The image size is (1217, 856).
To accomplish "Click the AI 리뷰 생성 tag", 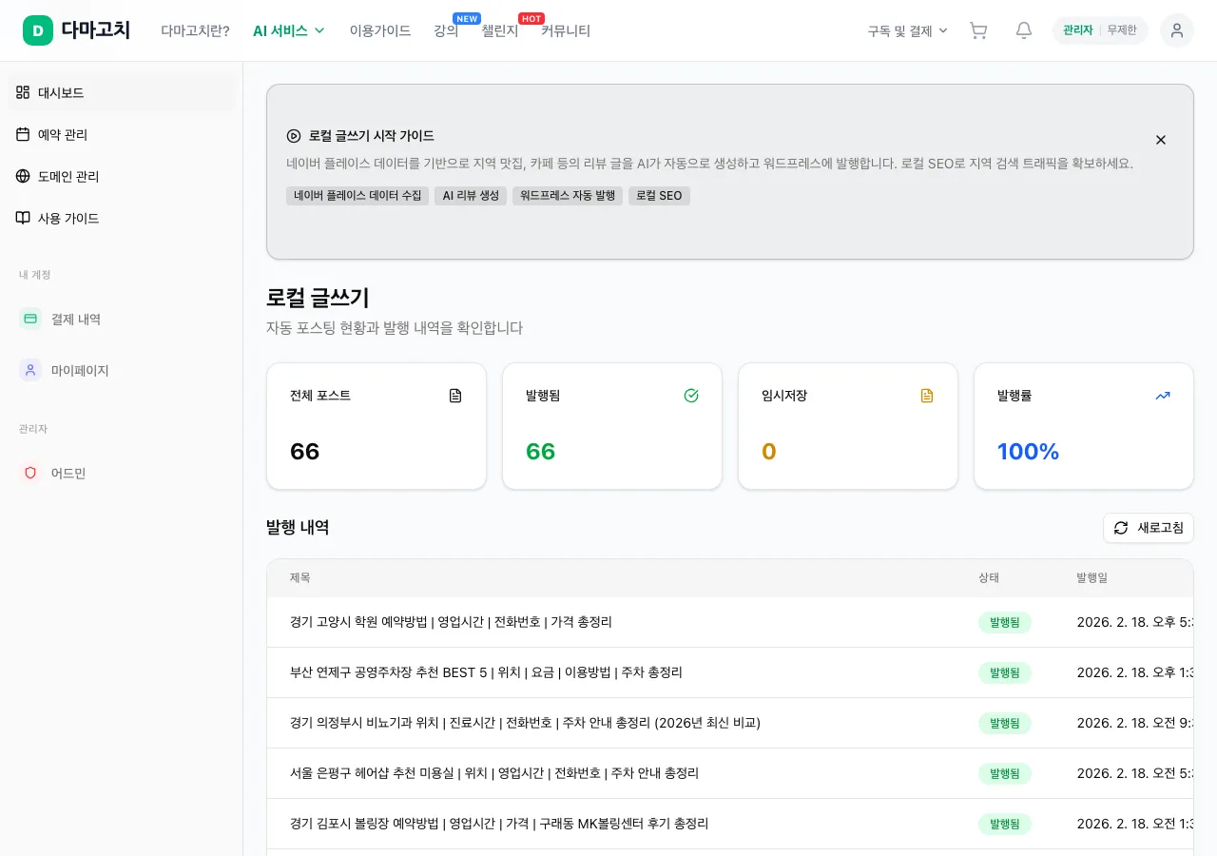I will tap(471, 196).
